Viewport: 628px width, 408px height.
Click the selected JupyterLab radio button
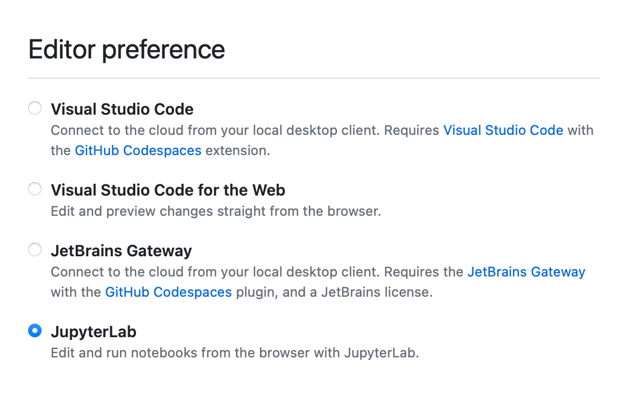click(x=35, y=330)
